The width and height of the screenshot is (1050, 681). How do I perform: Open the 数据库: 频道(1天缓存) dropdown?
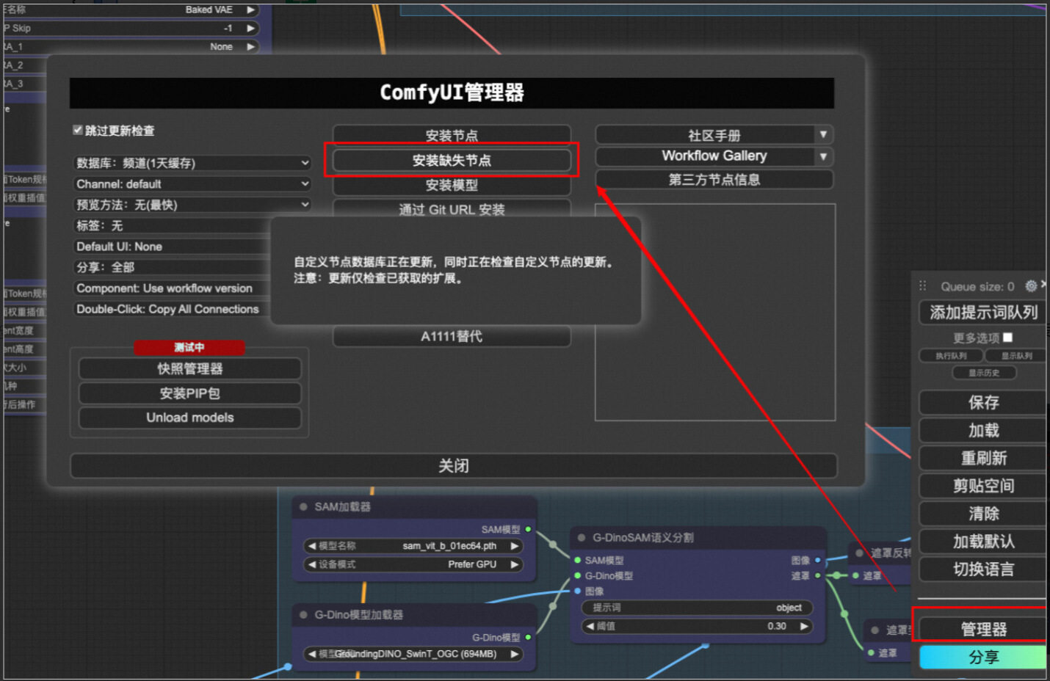tap(193, 163)
